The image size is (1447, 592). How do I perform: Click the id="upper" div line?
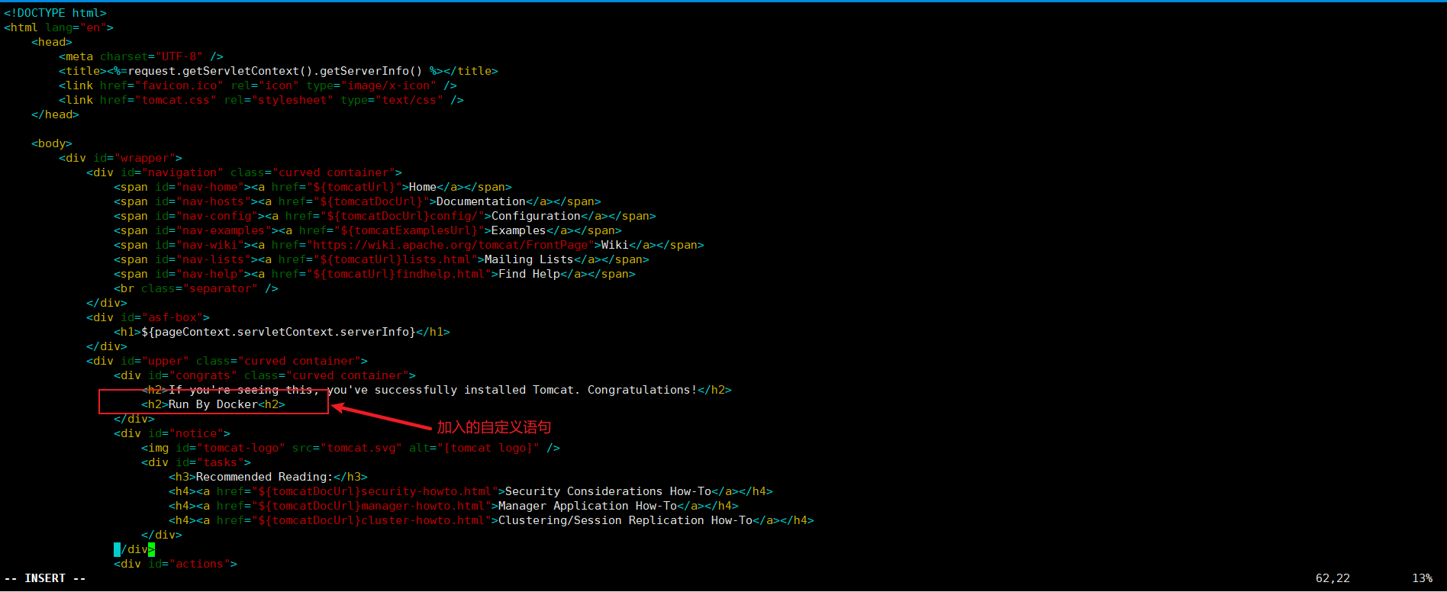click(x=227, y=361)
